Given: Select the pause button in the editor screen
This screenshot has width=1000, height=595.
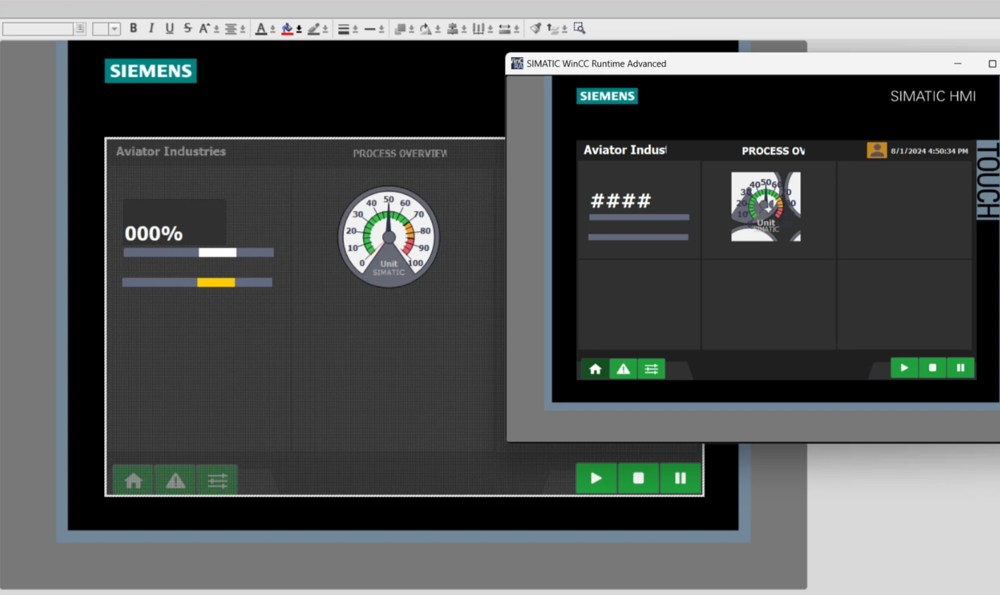Looking at the screenshot, I should (x=680, y=478).
